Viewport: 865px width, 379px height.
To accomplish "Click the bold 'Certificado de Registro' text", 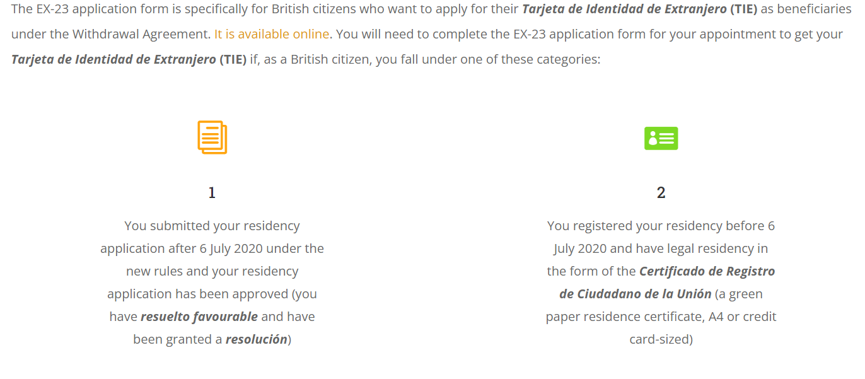I will click(707, 271).
